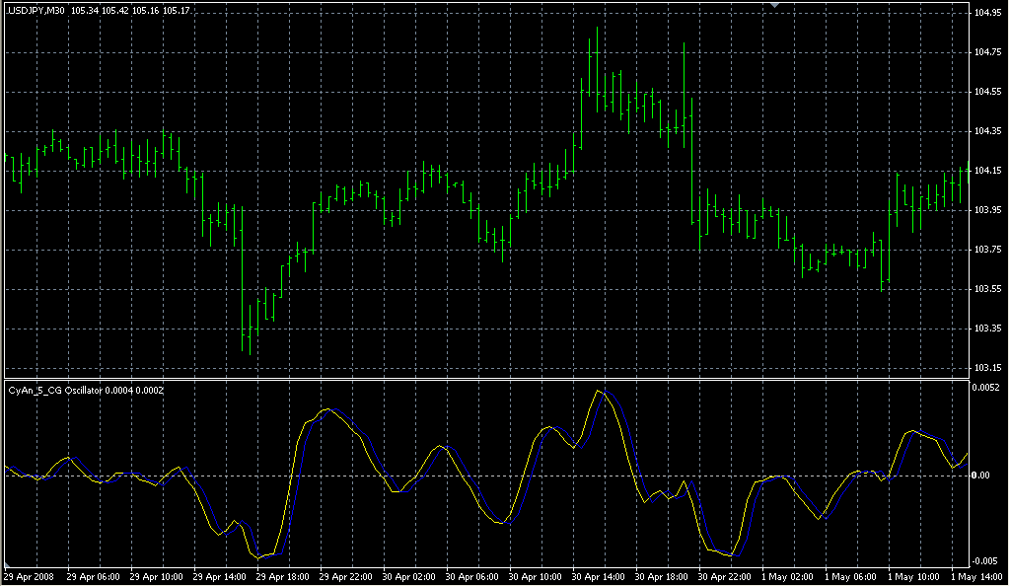Select the 103.55 price level label
The image size is (1010, 586).
coord(987,289)
